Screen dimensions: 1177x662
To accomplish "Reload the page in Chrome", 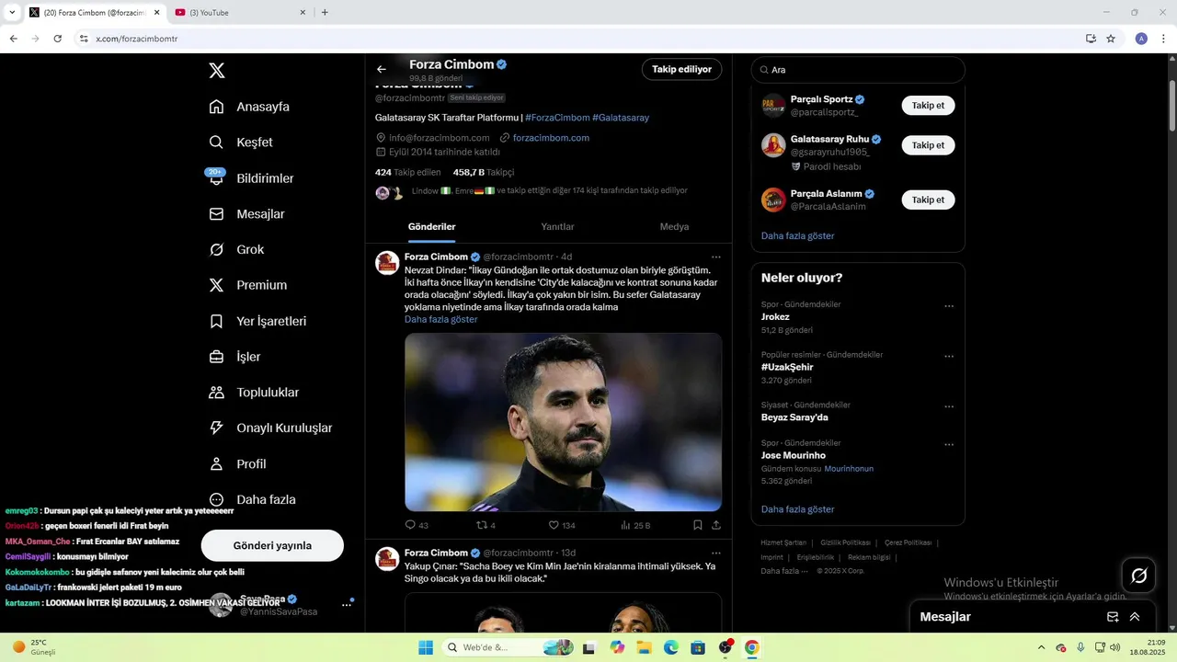I will [57, 39].
